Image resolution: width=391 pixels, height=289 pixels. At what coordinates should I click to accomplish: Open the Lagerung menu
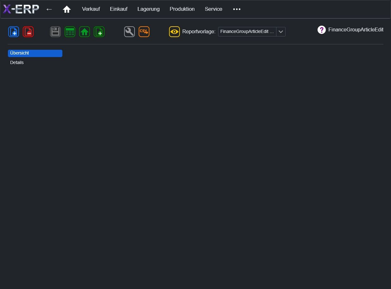[x=148, y=9]
